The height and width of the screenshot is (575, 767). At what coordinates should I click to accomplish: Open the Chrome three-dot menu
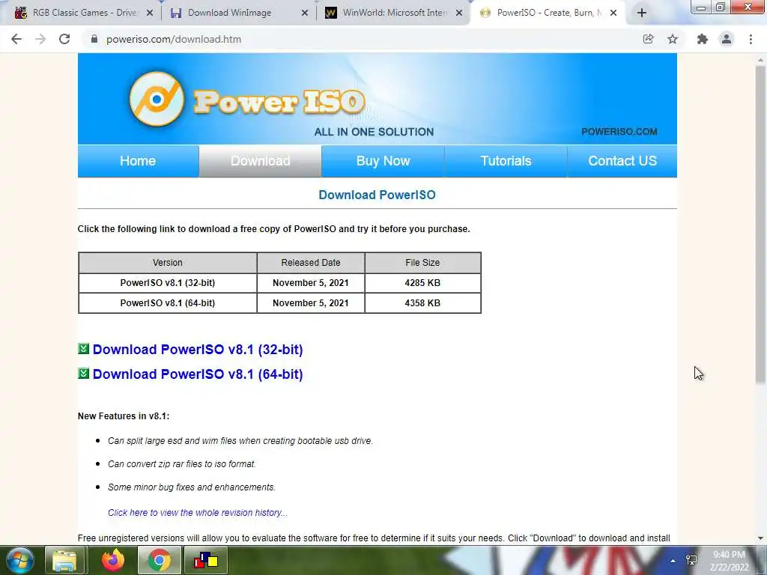pyautogui.click(x=751, y=39)
